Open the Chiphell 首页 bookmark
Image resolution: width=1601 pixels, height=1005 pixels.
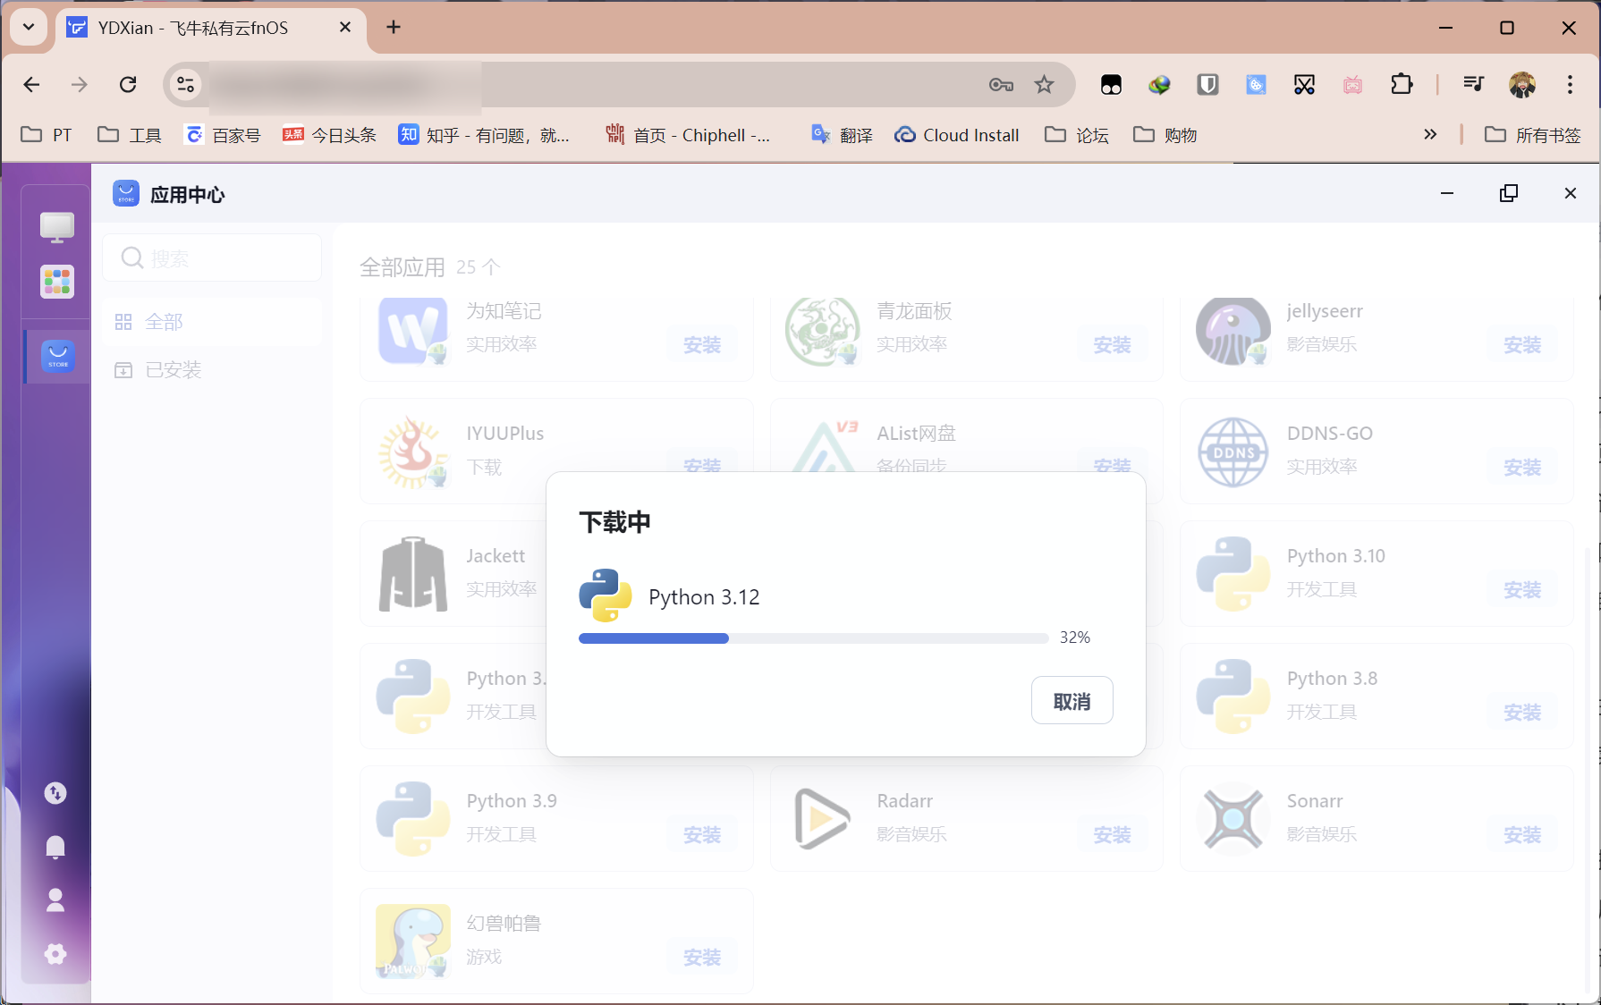coord(688,135)
